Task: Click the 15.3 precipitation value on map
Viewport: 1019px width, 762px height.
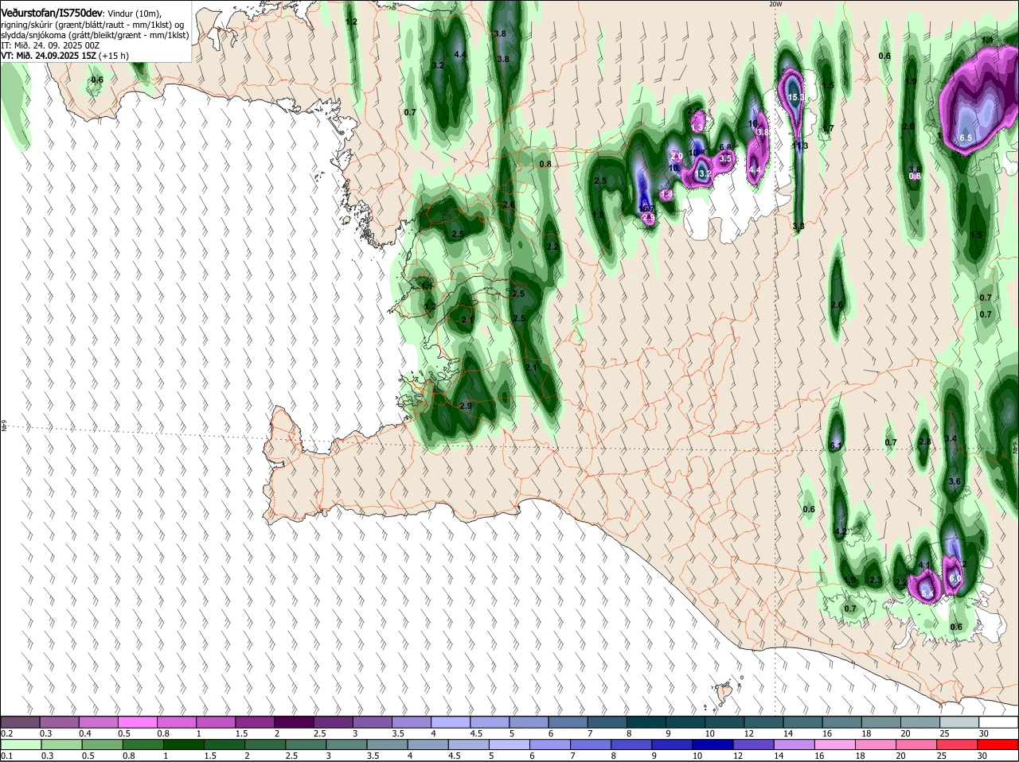Action: tap(795, 97)
